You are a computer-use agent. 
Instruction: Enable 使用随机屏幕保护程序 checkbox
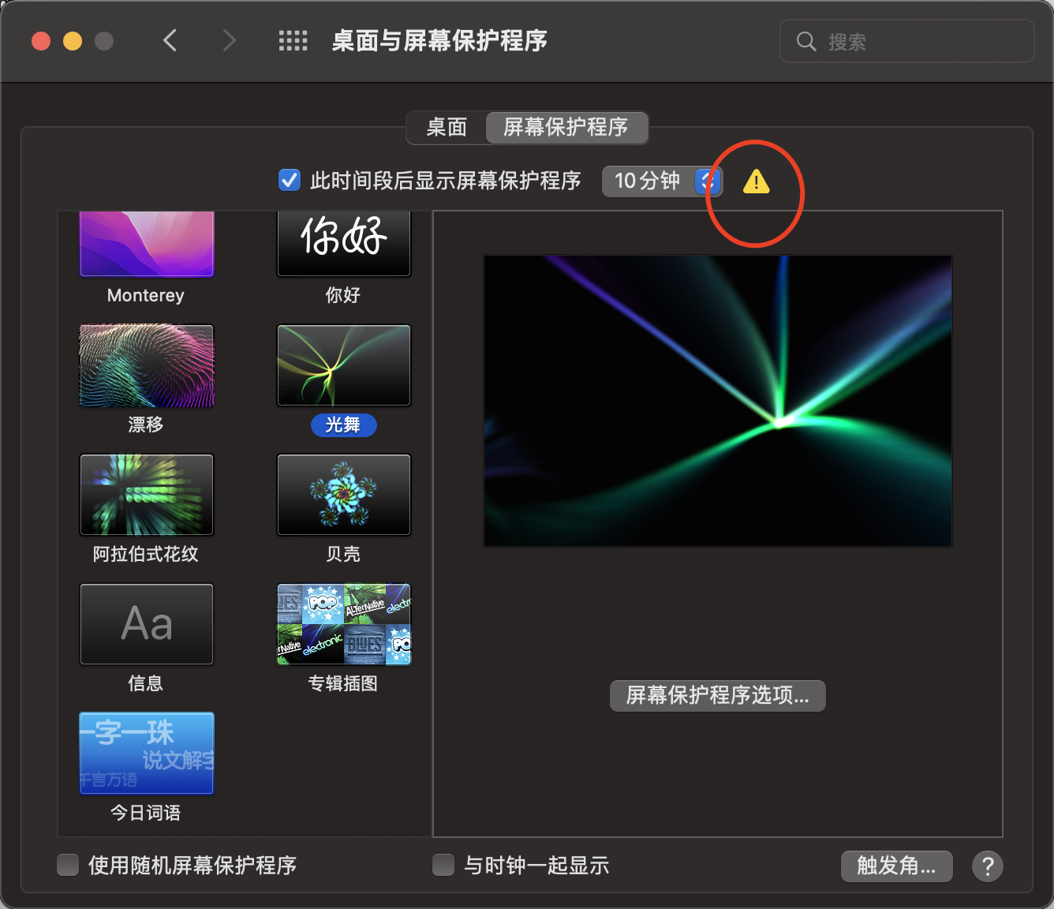69,866
